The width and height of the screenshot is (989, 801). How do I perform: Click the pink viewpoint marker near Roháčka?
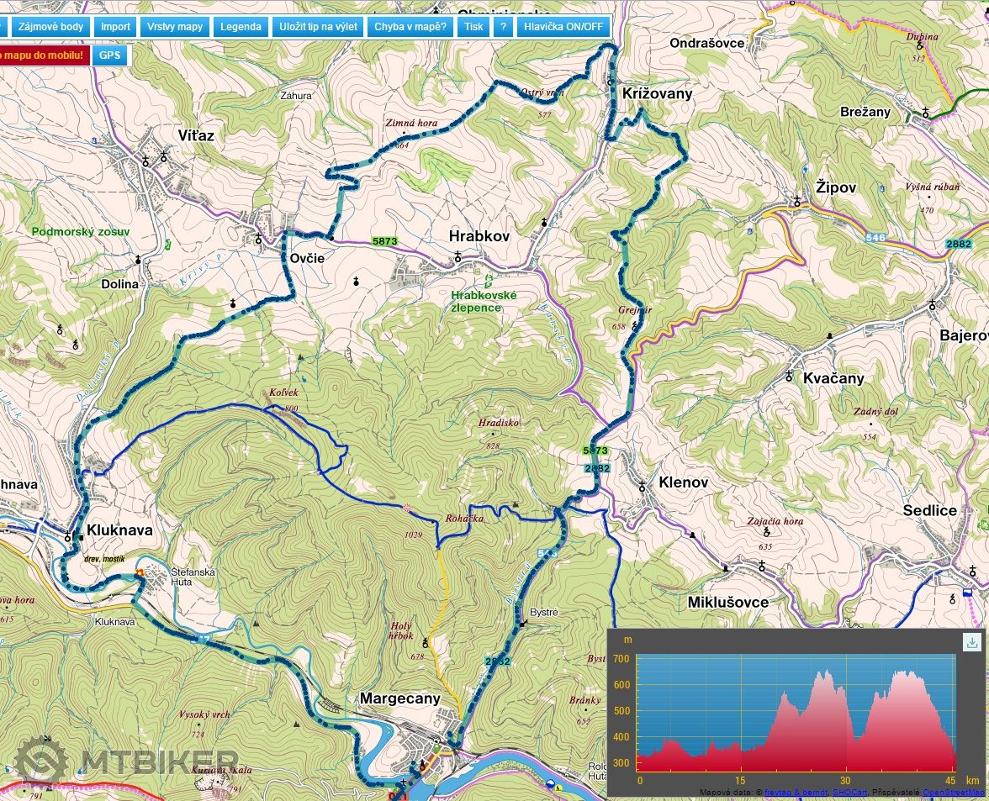pos(408,508)
